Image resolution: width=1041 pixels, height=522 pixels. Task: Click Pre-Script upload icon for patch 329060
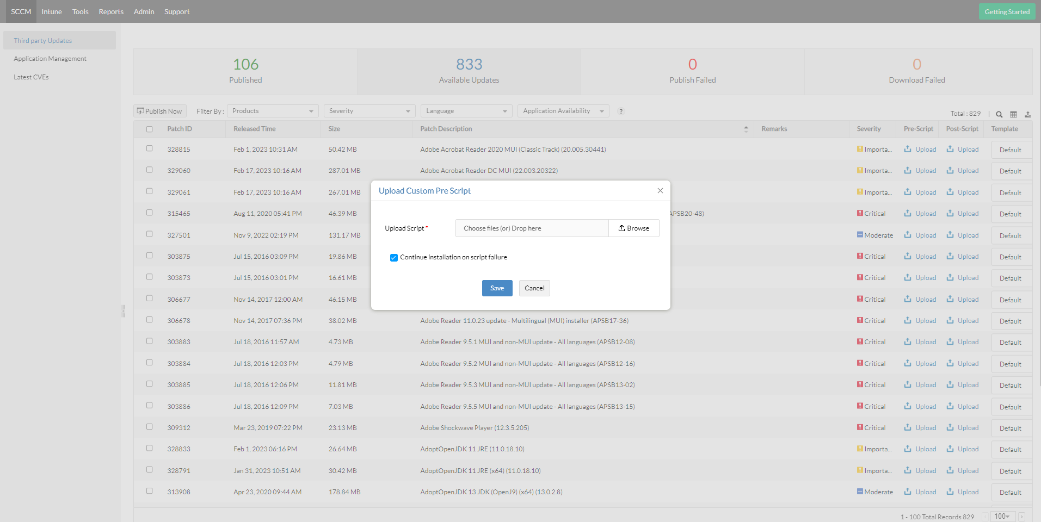point(908,170)
